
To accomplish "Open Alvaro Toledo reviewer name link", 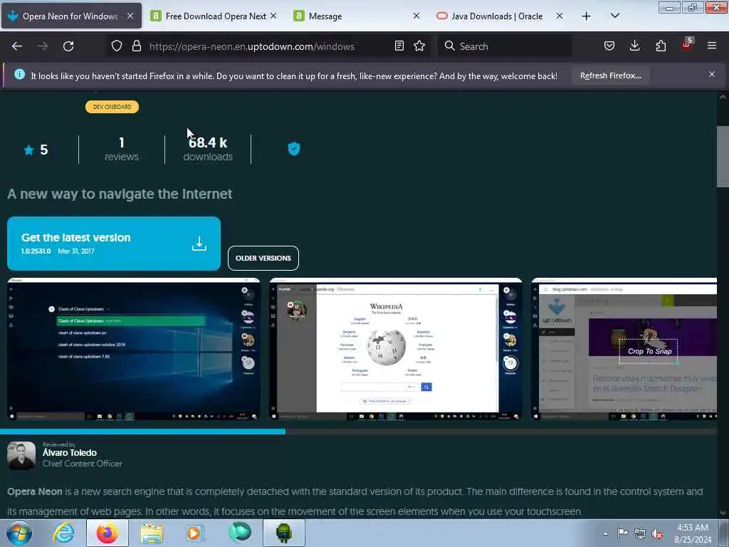I will (x=70, y=452).
